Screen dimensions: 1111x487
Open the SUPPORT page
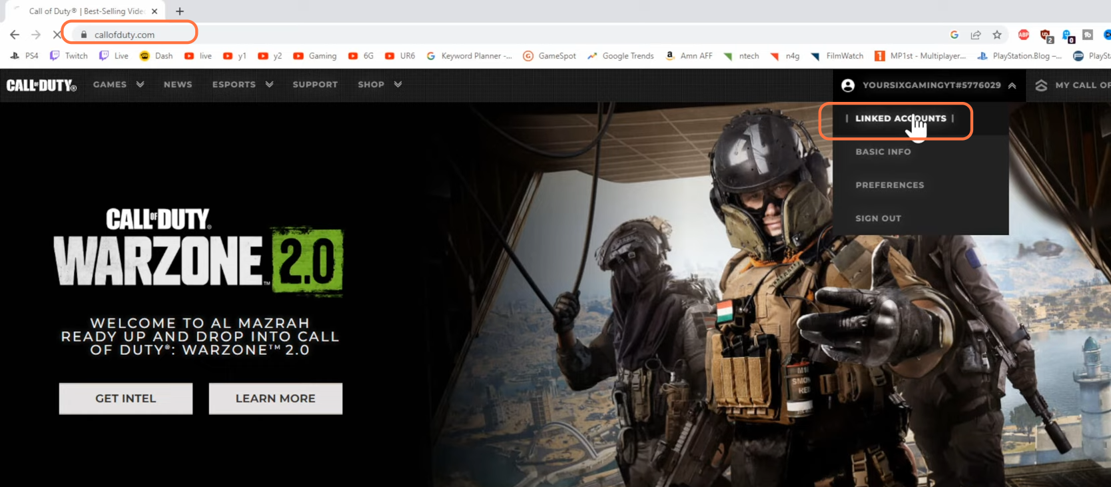click(315, 85)
